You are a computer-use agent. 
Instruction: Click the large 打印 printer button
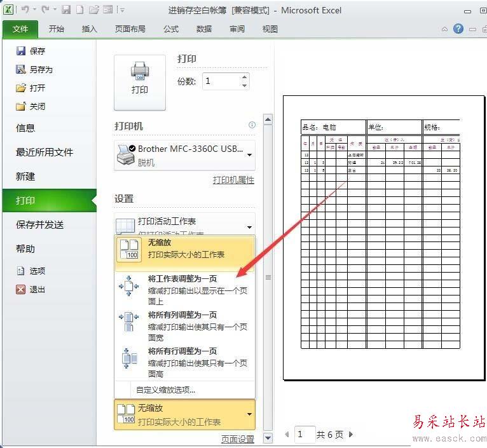pyautogui.click(x=140, y=82)
